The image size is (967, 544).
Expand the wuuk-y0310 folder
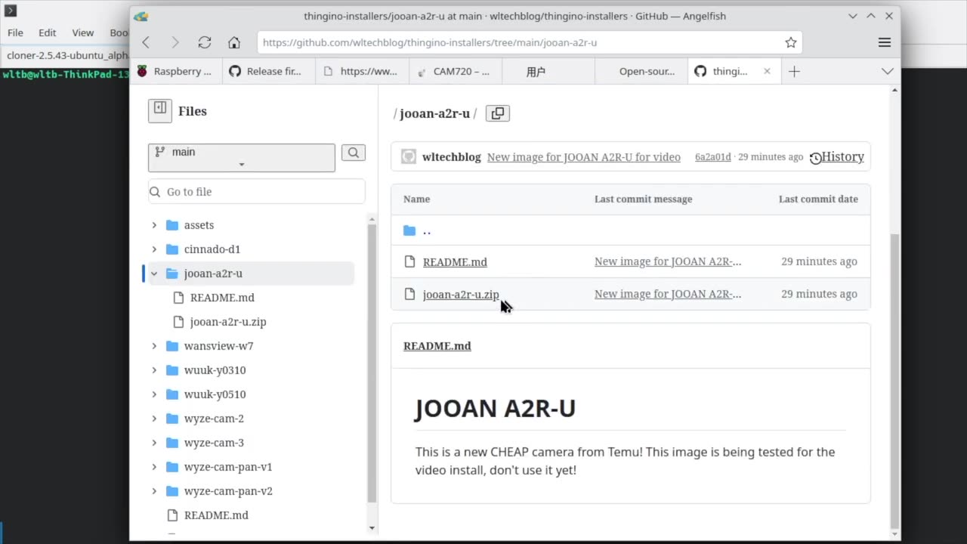[154, 370]
